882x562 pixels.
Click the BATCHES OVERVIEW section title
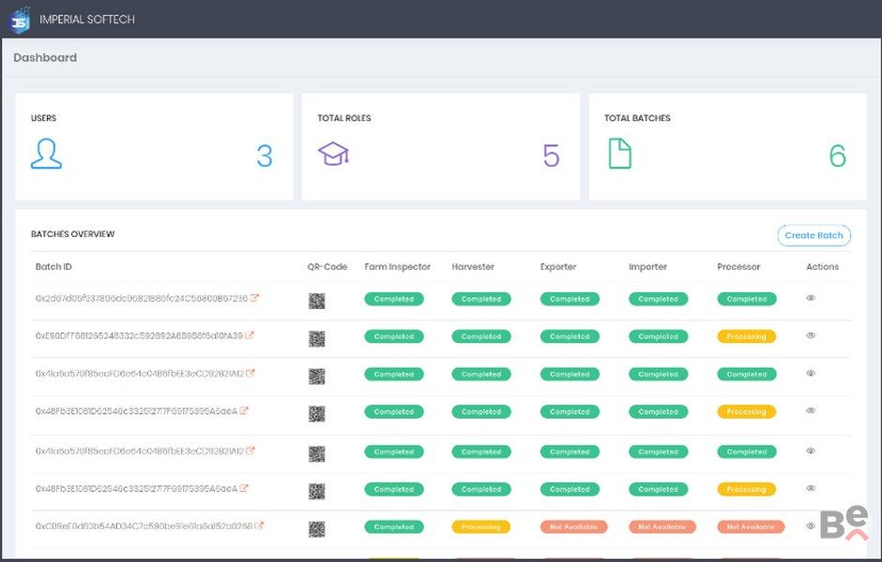click(72, 234)
